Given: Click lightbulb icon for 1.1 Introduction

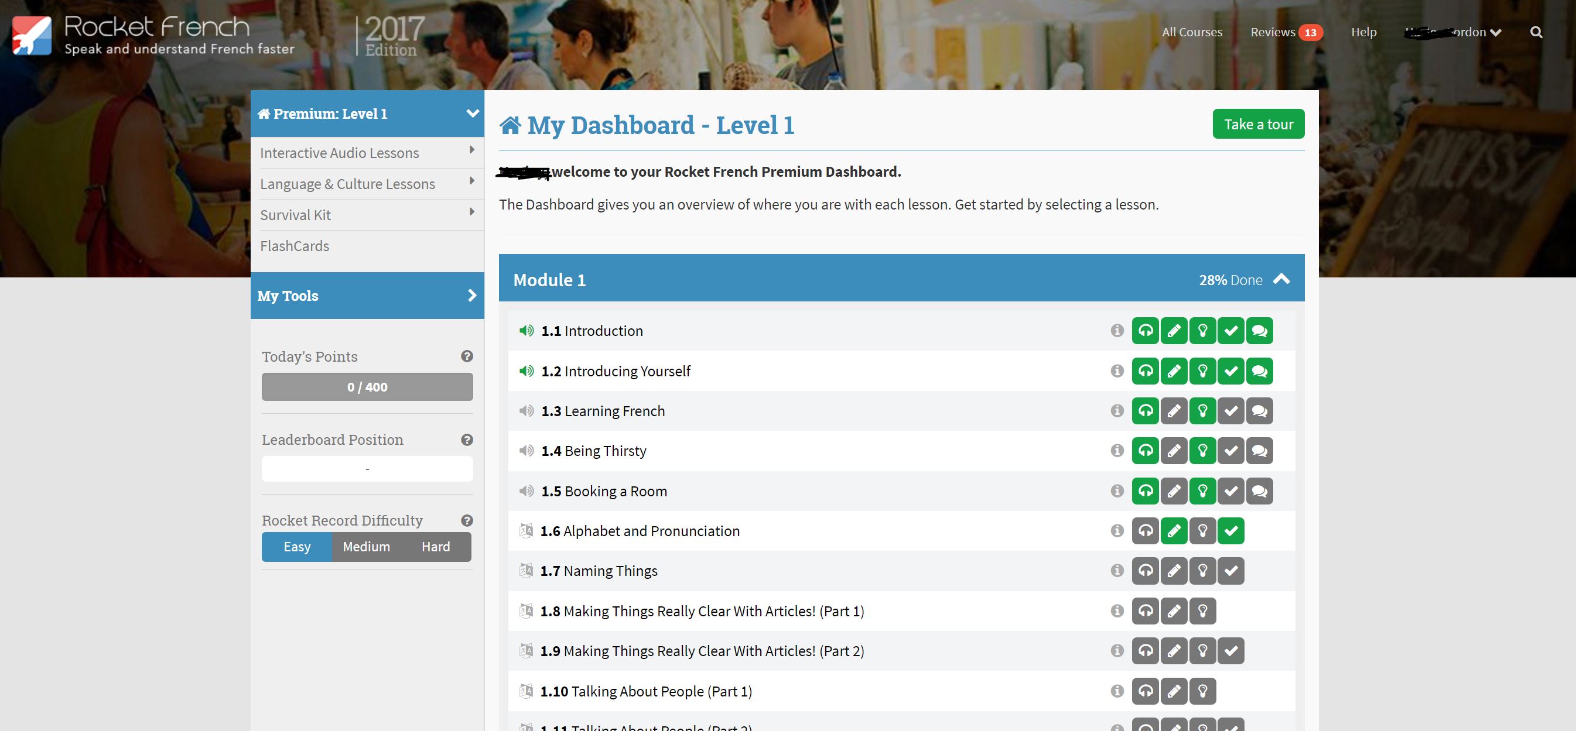Looking at the screenshot, I should [x=1202, y=331].
